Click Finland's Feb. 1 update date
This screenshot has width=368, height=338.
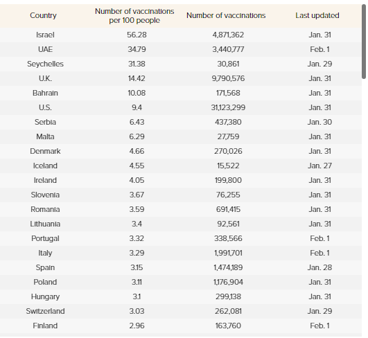coord(319,326)
